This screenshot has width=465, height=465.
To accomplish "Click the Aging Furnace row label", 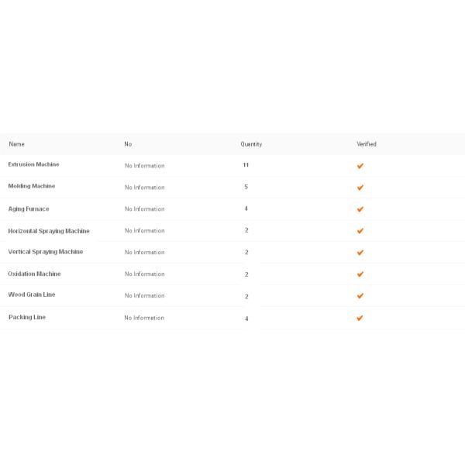I will (x=29, y=208).
